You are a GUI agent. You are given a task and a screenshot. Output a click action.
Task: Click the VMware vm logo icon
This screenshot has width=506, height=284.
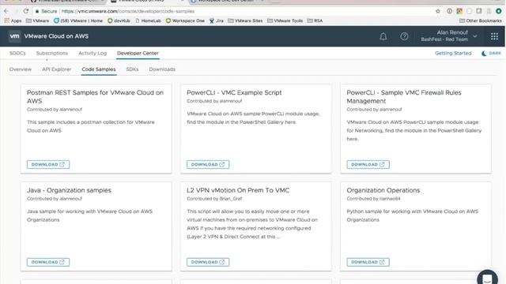14,36
